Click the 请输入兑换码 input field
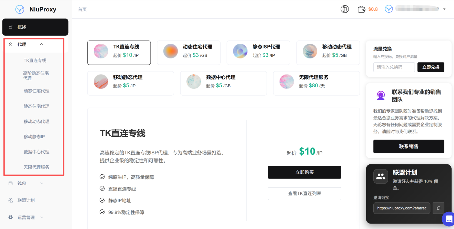 (x=394, y=67)
